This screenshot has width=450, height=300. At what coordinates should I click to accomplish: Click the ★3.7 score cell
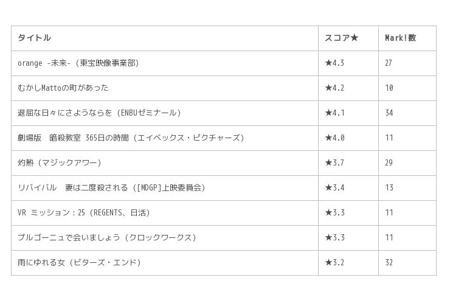pos(334,162)
